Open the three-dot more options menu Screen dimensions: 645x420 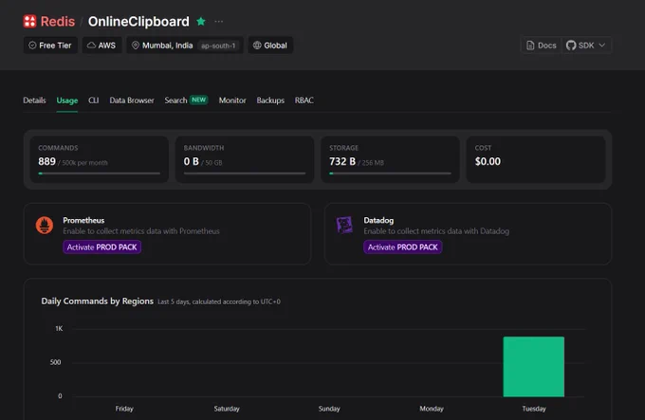click(219, 22)
